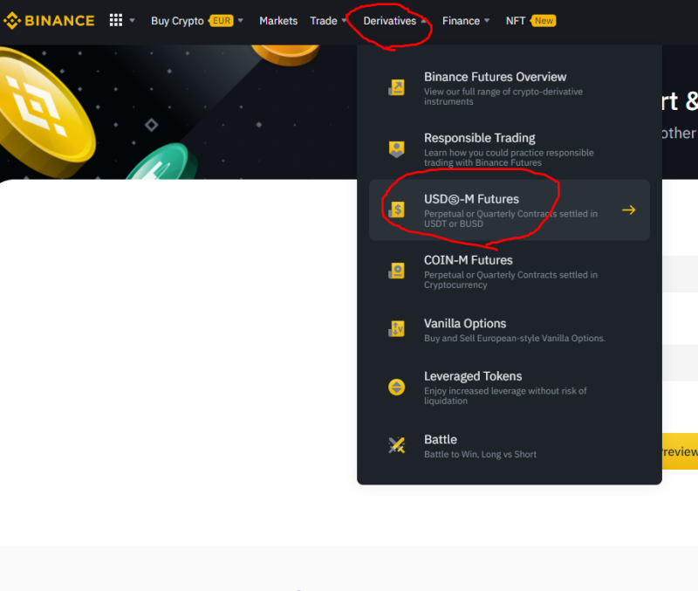Click "Enjoy increased leverage without risk of liquidation"
Image resolution: width=698 pixels, height=591 pixels.
pos(505,395)
